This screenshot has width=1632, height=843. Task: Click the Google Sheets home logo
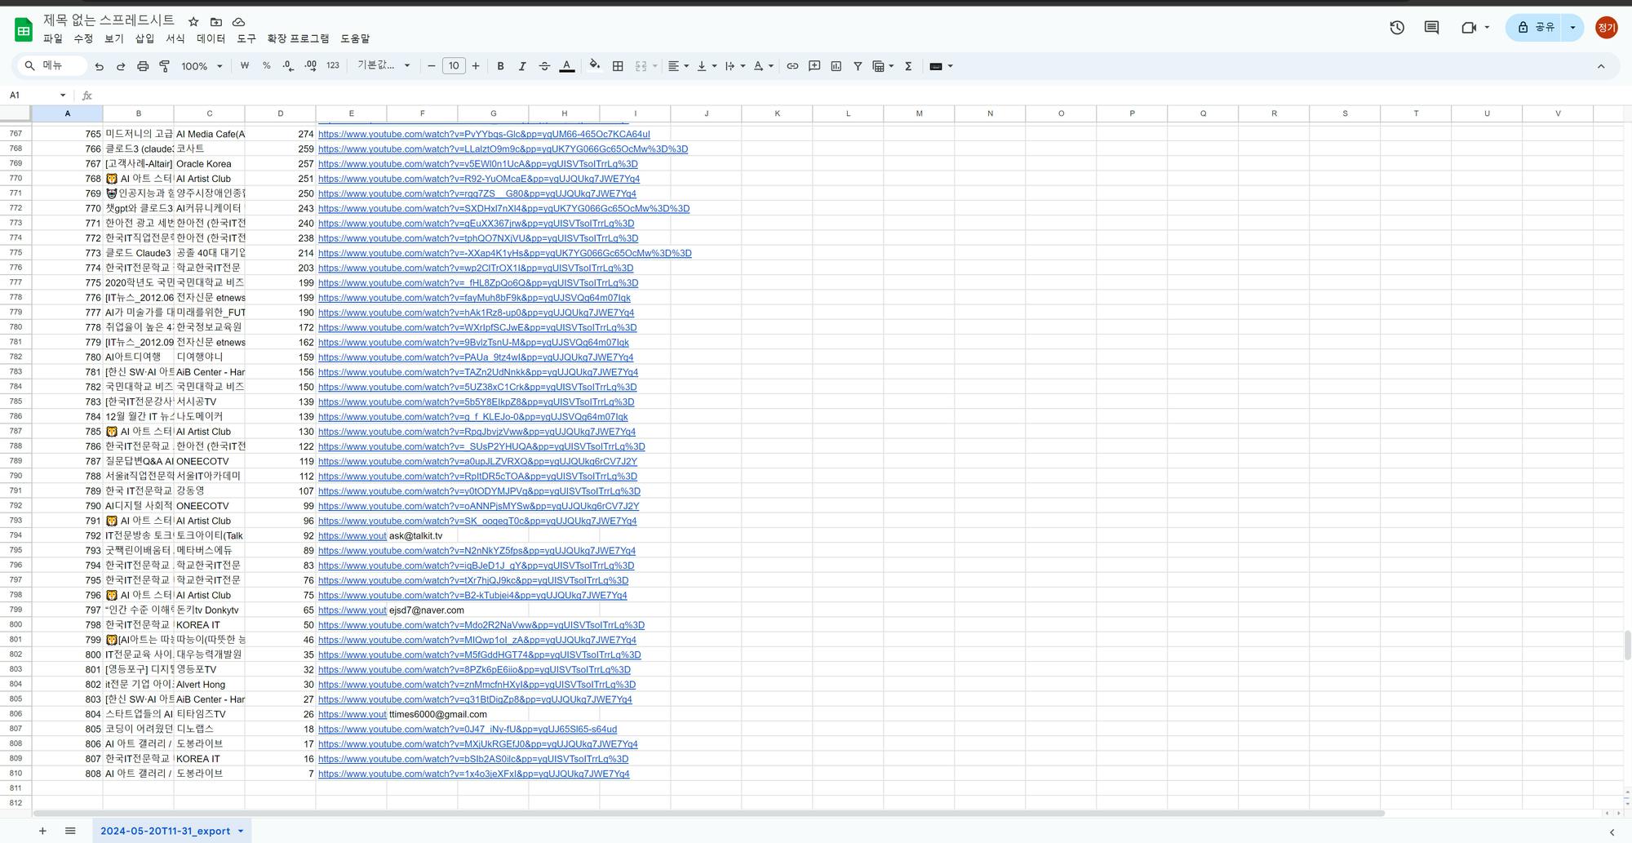24,30
